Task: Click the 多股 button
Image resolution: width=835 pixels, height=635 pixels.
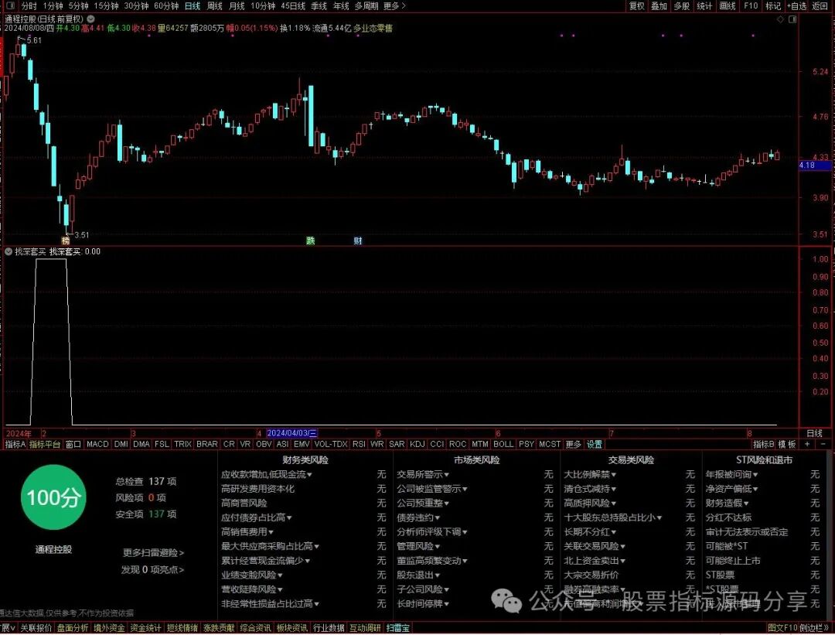Action: (682, 6)
